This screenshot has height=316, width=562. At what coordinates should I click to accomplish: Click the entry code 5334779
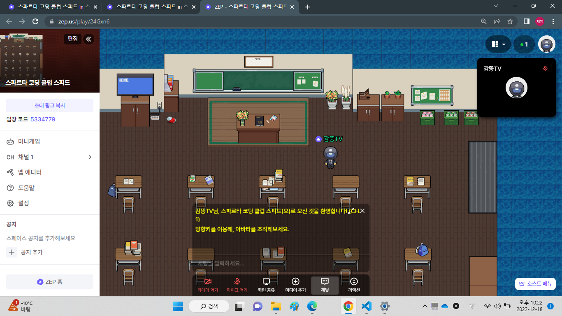point(43,119)
